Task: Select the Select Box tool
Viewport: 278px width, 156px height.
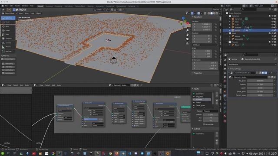Action: coord(8,18)
